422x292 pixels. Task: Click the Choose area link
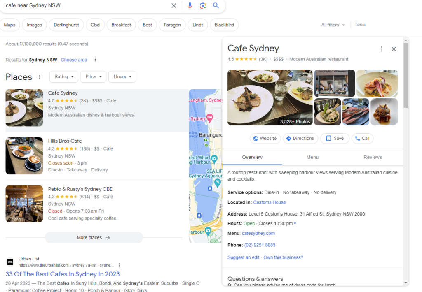click(74, 60)
